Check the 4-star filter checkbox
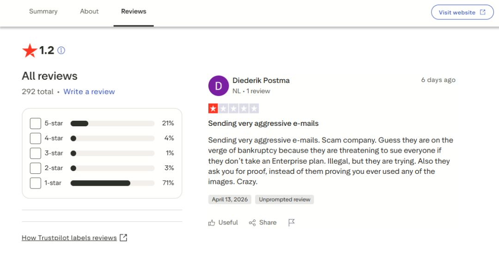Screen dimensions: 499x254 click(x=36, y=138)
